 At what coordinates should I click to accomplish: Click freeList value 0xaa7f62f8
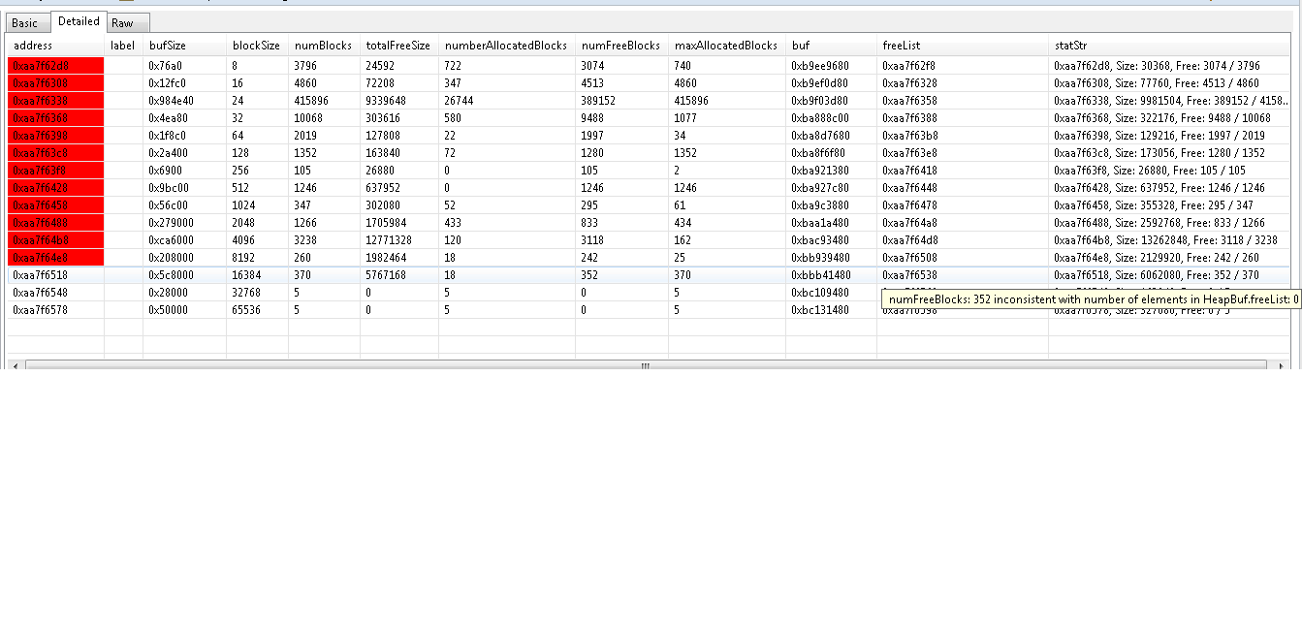pos(909,66)
